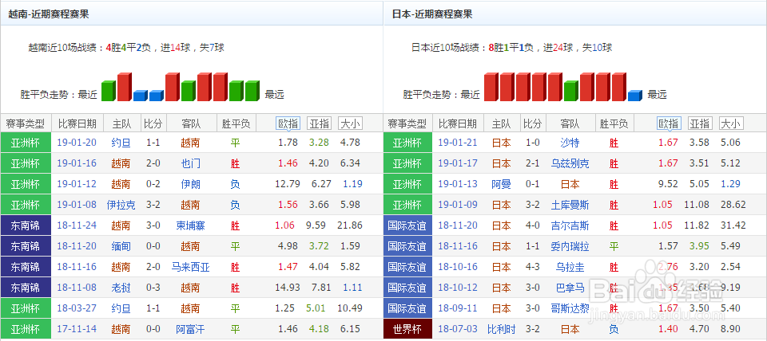
Task: Open team link 巴拿马
Action: (x=570, y=288)
